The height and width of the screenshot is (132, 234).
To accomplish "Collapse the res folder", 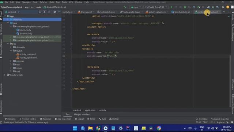I will pos(8,44).
